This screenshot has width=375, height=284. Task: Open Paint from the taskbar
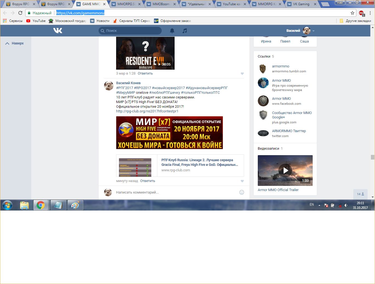pos(75,205)
